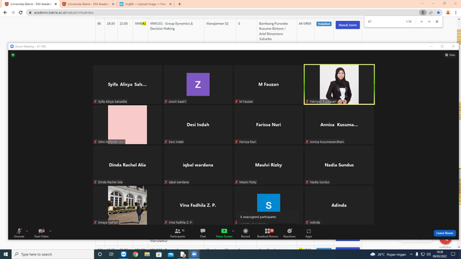Image resolution: width=461 pixels, height=259 pixels.
Task: Start video in Zoom toolbar
Action: click(41, 232)
